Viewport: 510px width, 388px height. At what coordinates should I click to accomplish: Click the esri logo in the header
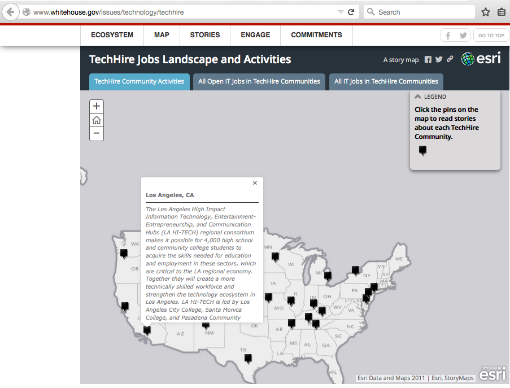pos(481,59)
